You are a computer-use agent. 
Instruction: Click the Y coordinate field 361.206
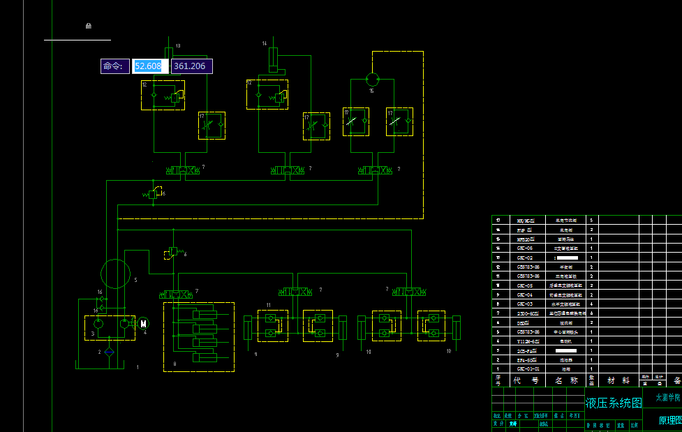(x=191, y=66)
